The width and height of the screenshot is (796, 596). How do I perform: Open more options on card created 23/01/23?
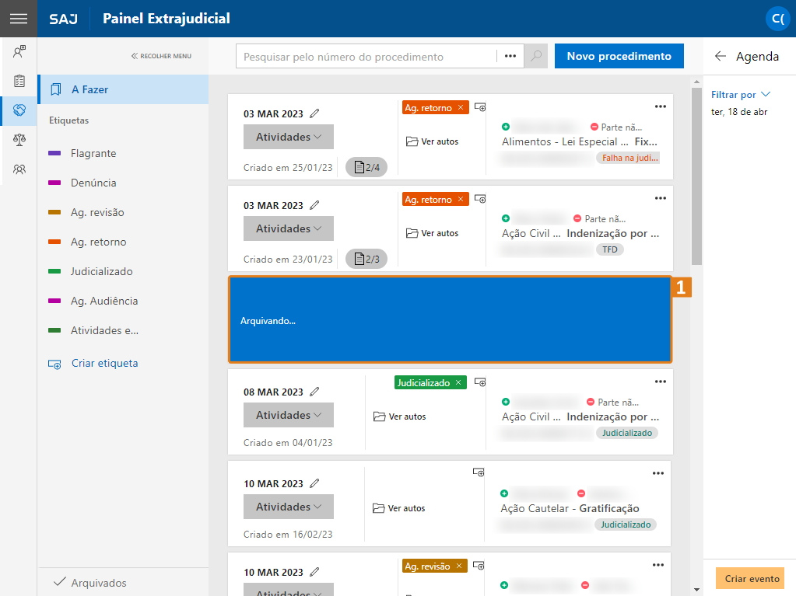pyautogui.click(x=660, y=198)
